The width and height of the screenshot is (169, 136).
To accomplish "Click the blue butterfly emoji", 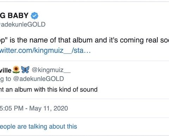I will (x=25, y=70).
